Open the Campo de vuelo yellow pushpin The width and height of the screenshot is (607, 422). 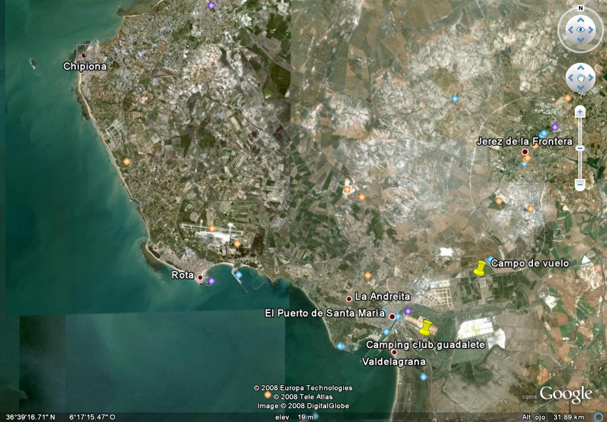point(479,270)
